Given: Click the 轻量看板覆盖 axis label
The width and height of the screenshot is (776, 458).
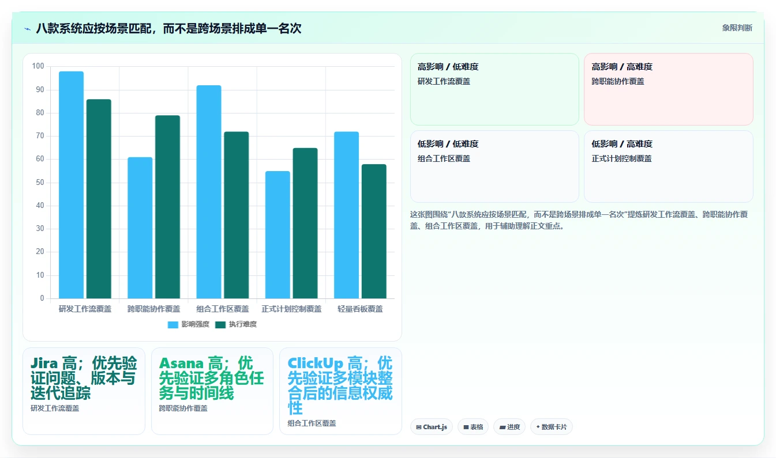Looking at the screenshot, I should (x=360, y=309).
